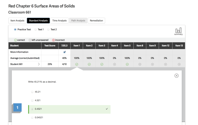This screenshot has height=125, width=198.
Task: Click Student 661's correct mark for Item 5
Action: coord(127,64)
